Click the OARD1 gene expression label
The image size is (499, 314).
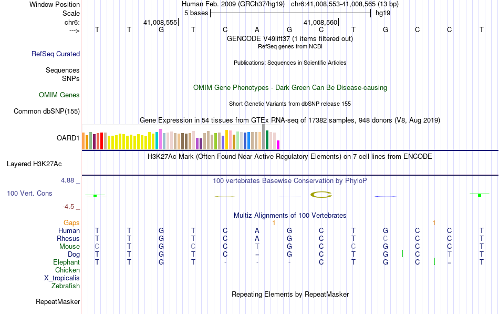(x=68, y=138)
